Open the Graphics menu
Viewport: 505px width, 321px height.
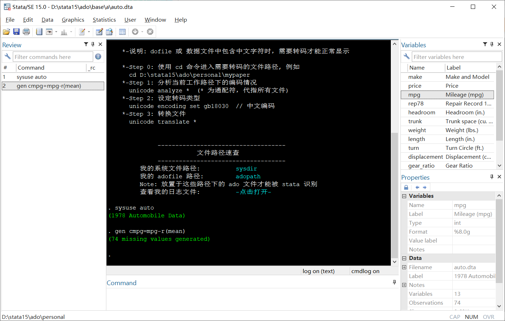[x=73, y=20]
